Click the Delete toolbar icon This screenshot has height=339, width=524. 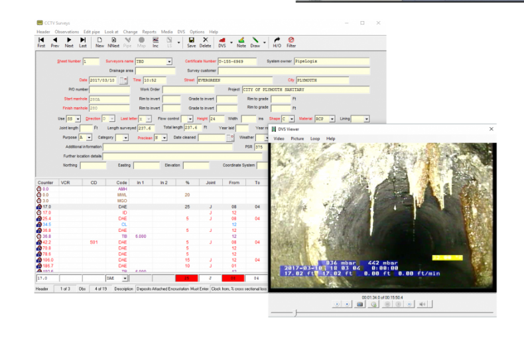pyautogui.click(x=205, y=42)
